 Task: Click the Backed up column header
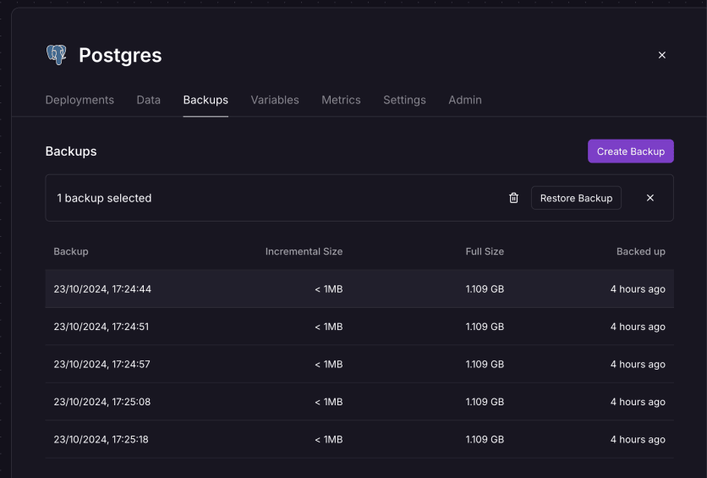click(641, 251)
